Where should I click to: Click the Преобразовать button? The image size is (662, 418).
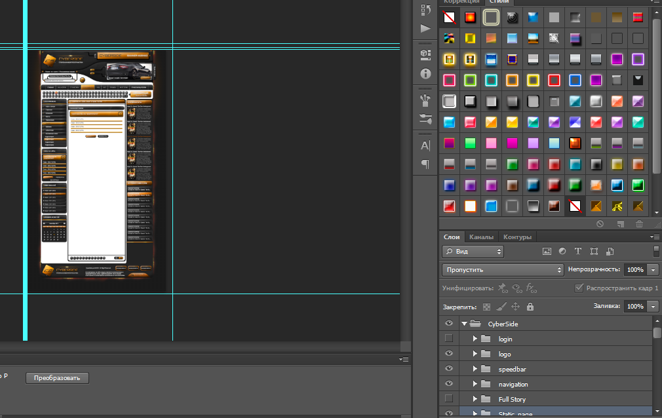click(x=57, y=378)
